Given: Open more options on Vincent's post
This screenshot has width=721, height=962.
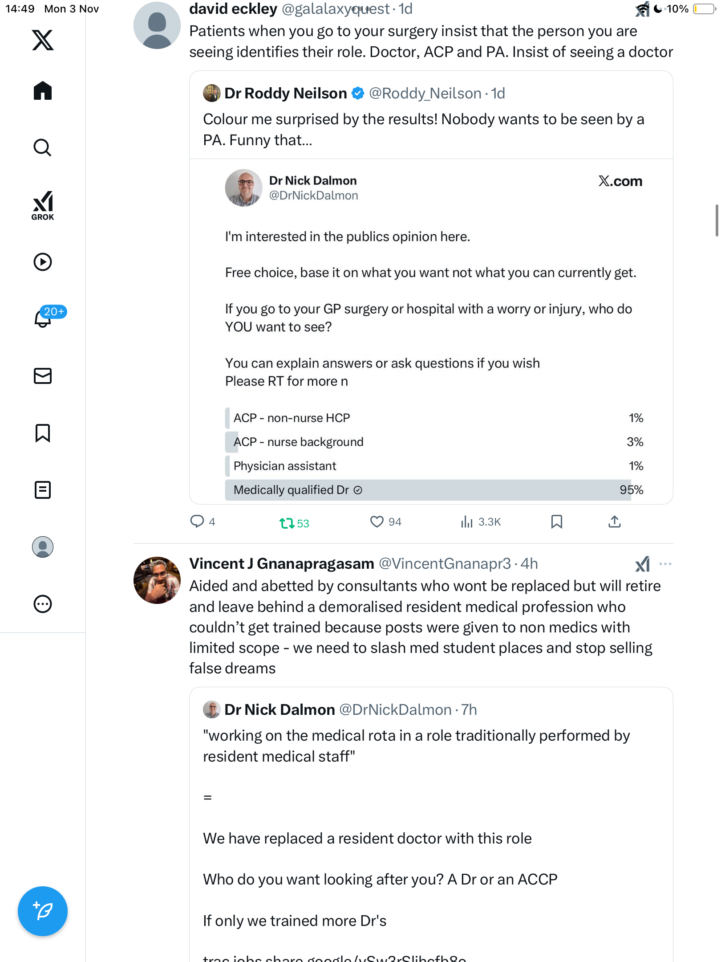Looking at the screenshot, I should 665,564.
